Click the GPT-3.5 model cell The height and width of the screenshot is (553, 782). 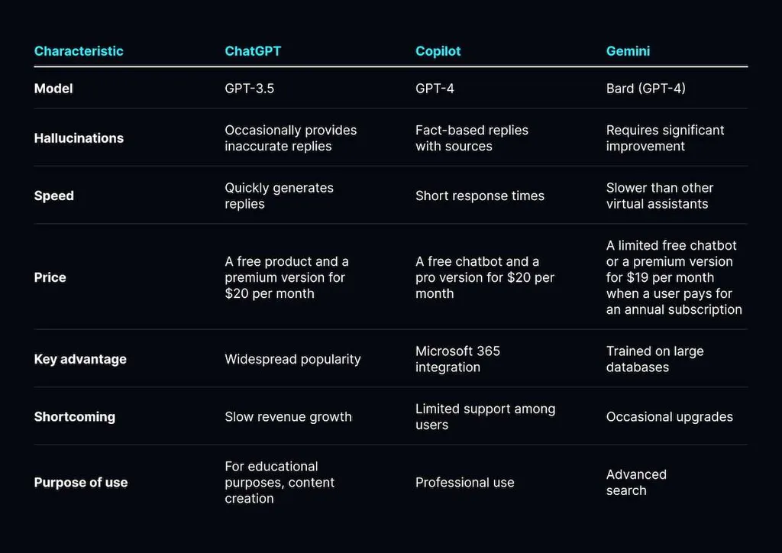(x=250, y=89)
